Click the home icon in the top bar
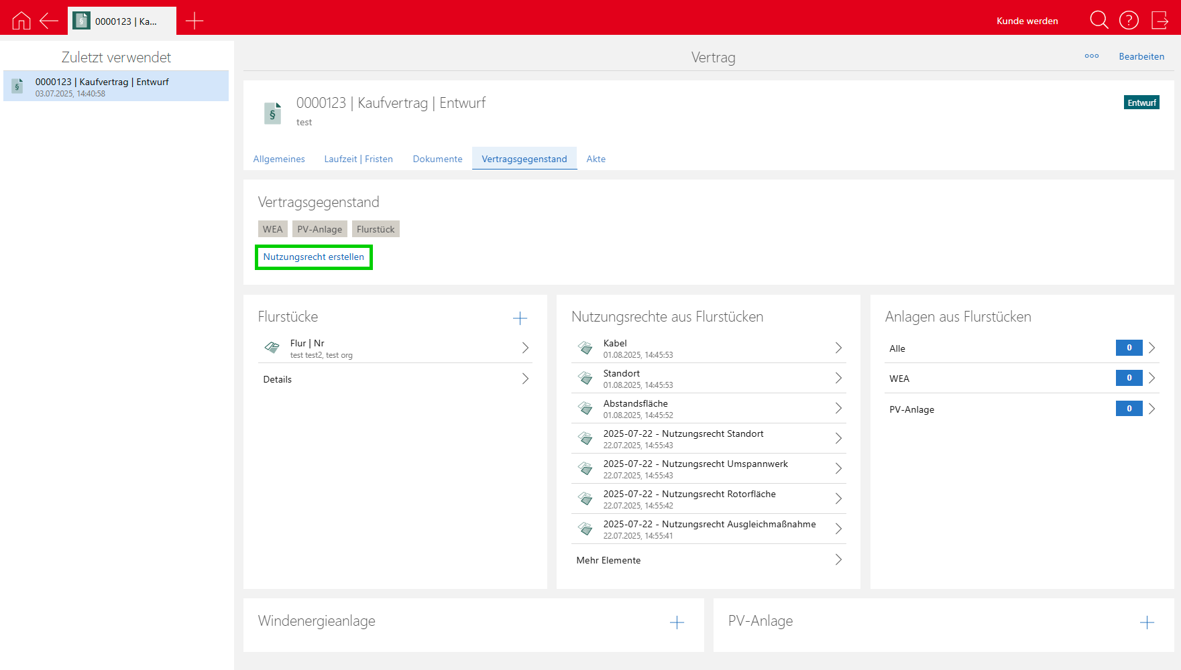 21,21
